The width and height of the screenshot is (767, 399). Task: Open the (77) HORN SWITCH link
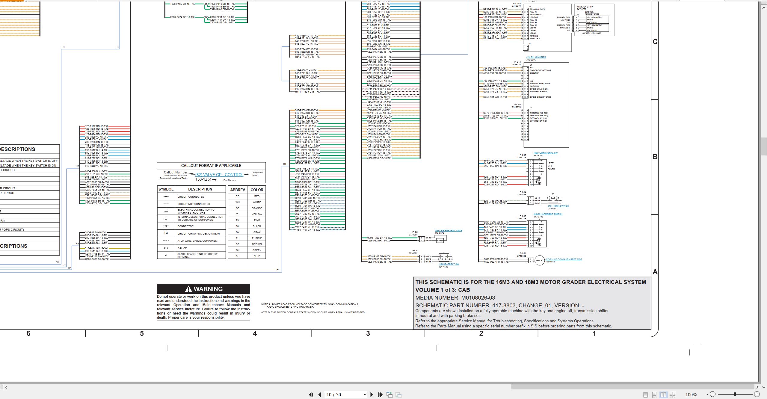coord(558,206)
